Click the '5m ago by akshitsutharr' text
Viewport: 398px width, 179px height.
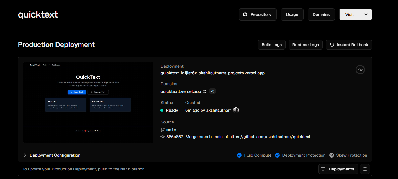point(208,110)
